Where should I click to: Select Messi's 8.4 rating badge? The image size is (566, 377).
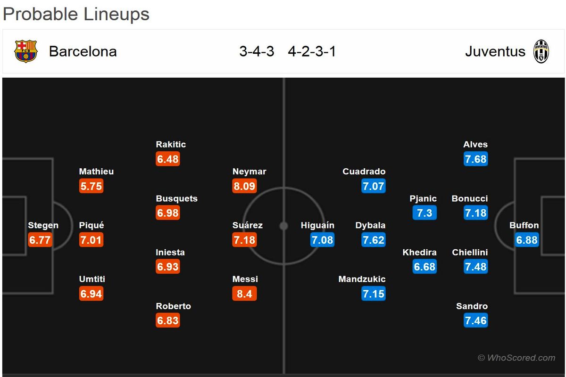click(244, 294)
